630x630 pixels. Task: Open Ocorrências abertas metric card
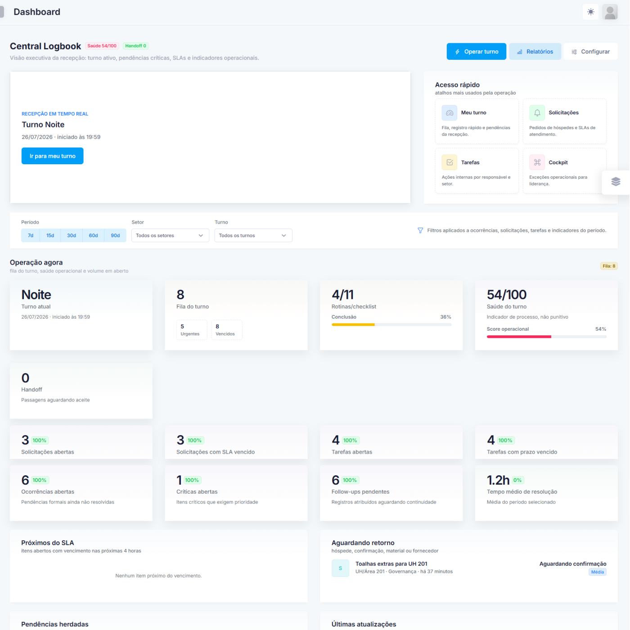tap(81, 494)
